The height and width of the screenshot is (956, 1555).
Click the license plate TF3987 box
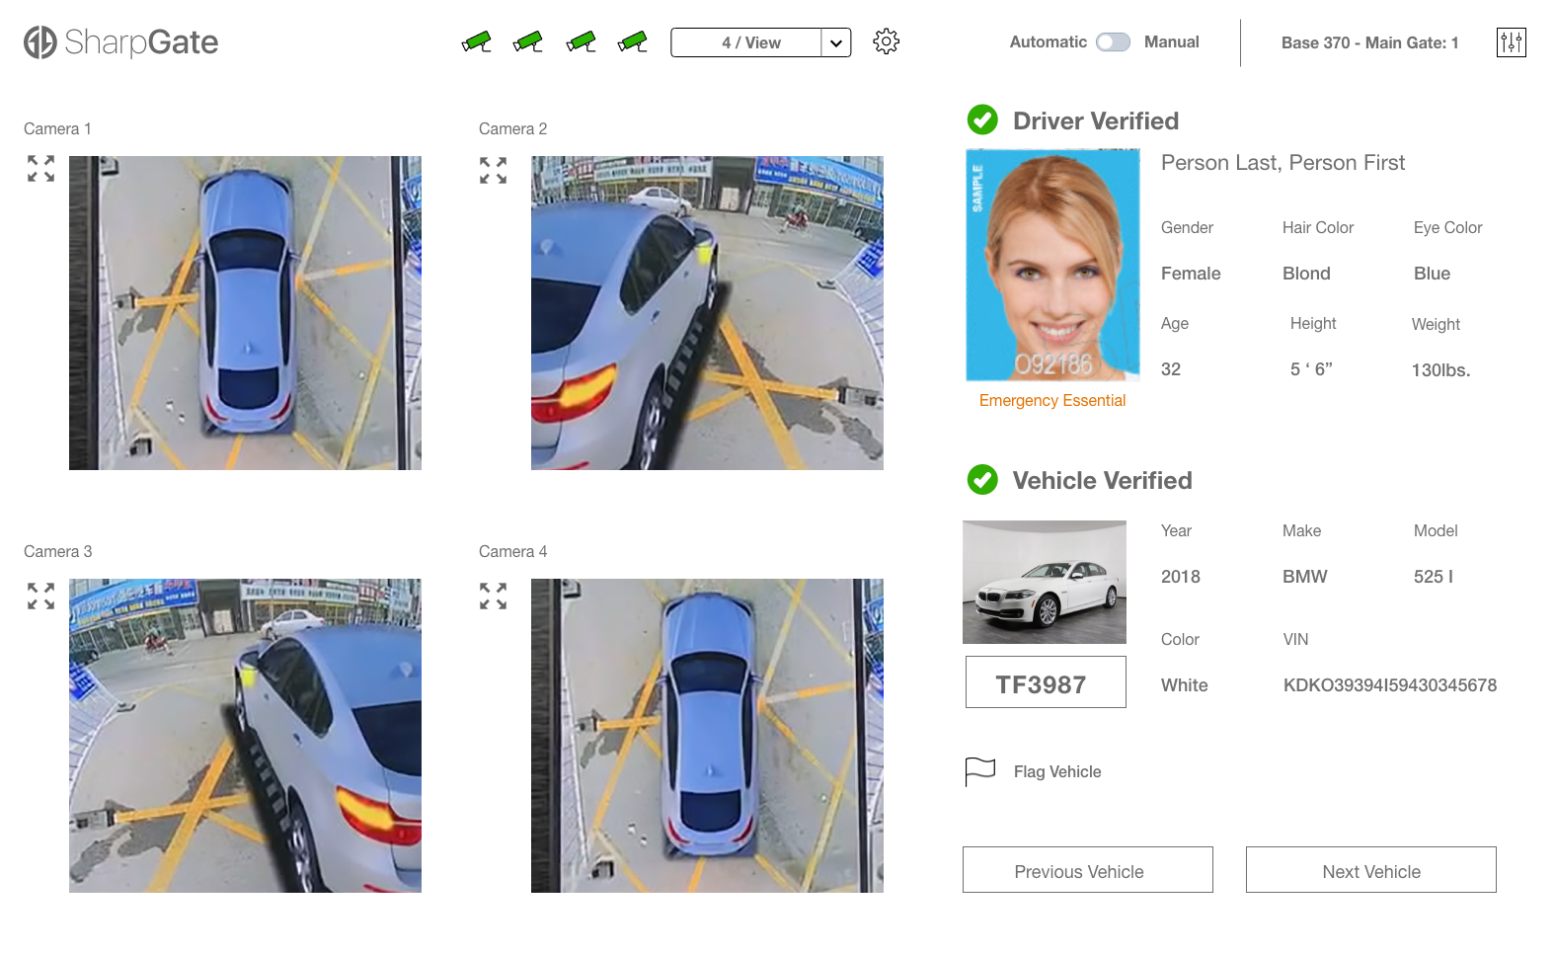[1046, 682]
